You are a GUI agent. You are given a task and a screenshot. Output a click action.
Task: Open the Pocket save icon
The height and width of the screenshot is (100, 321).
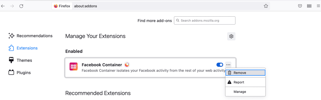[x=300, y=6]
